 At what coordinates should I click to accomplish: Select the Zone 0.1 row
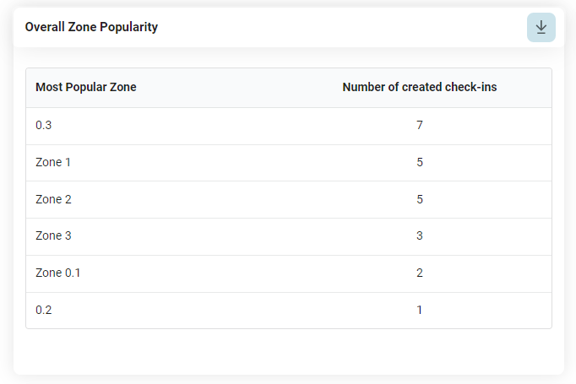point(288,273)
